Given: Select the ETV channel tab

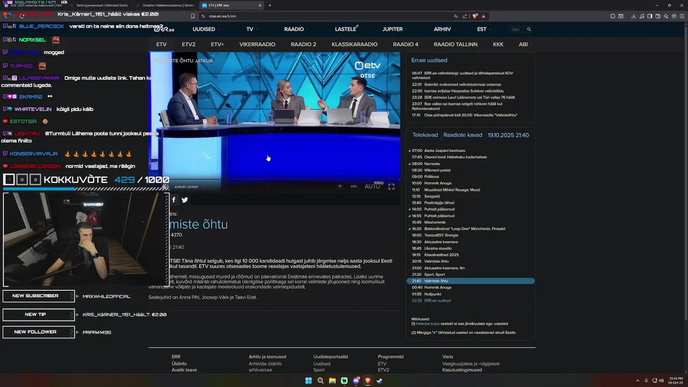Looking at the screenshot, I should point(161,45).
